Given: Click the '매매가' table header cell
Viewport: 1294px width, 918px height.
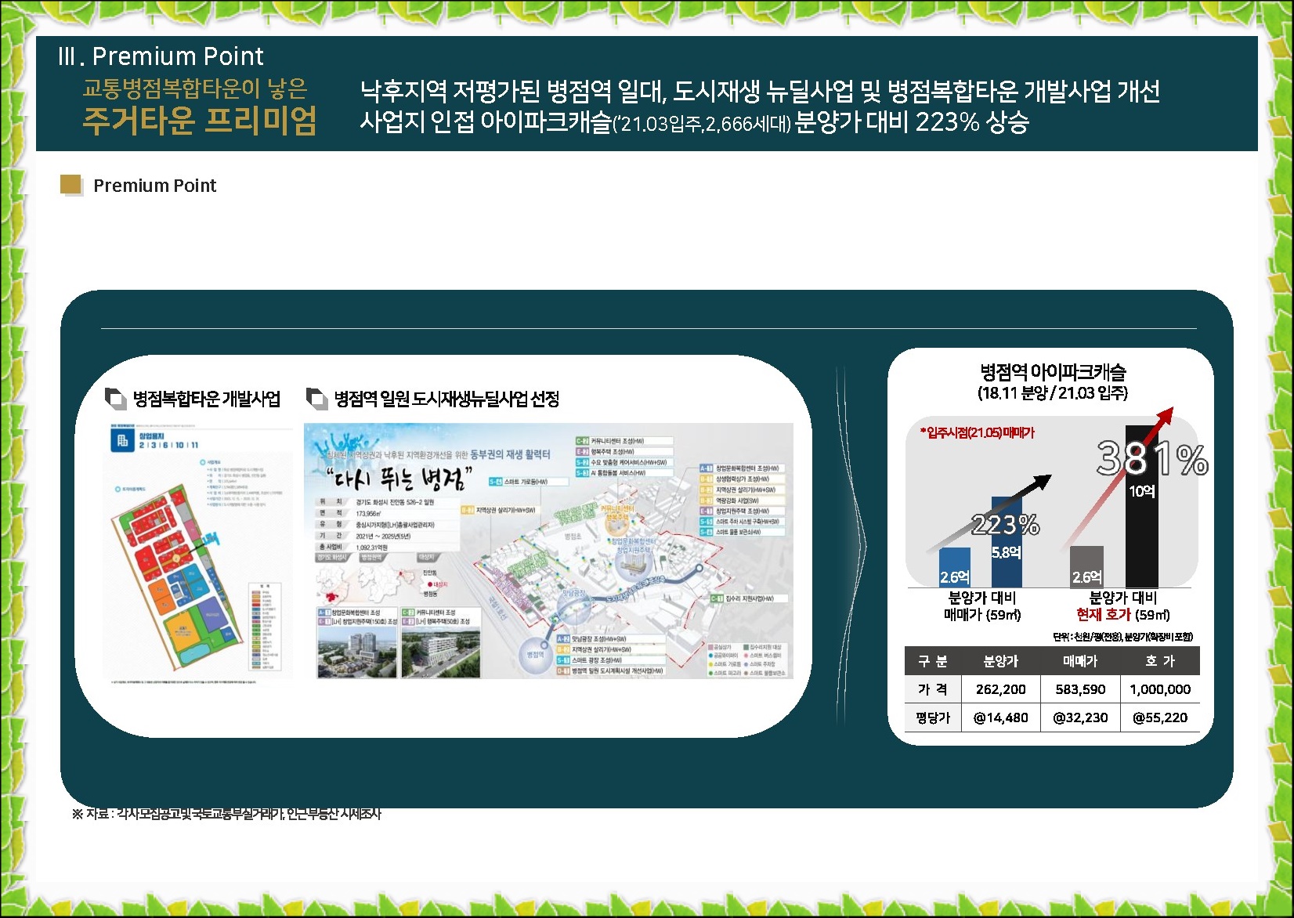Looking at the screenshot, I should click(x=1081, y=661).
